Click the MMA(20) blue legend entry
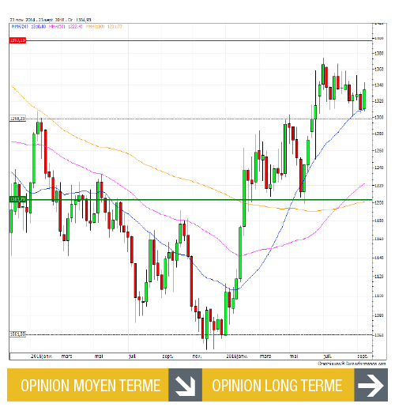Screen dimensions: 395x411 click(x=28, y=27)
